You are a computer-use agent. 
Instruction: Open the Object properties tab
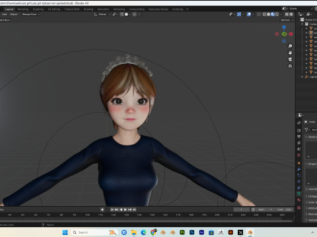[299, 163]
